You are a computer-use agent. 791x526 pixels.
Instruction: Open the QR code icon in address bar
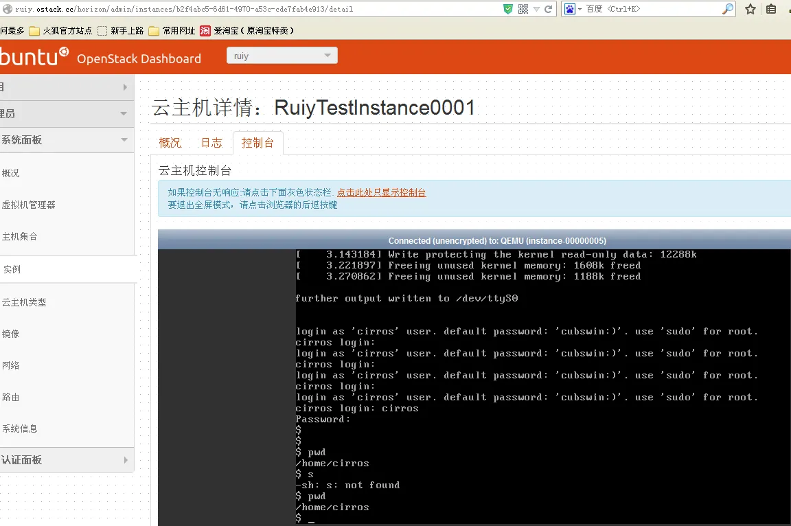[523, 9]
